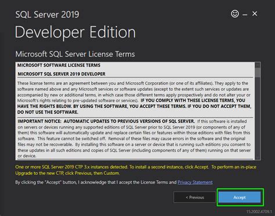Click the yellow CTP instances detected warning
This screenshot has height=216, width=275.
[136, 170]
